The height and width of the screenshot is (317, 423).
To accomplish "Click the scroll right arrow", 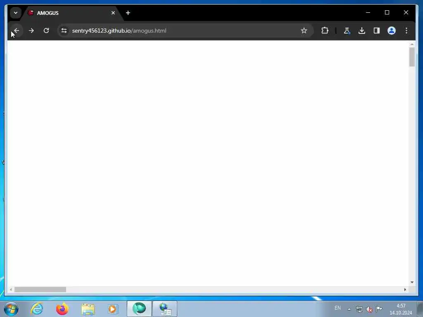I will pyautogui.click(x=405, y=289).
